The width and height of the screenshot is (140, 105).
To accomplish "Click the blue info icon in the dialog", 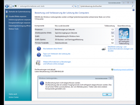I will pyautogui.click(x=42, y=83).
